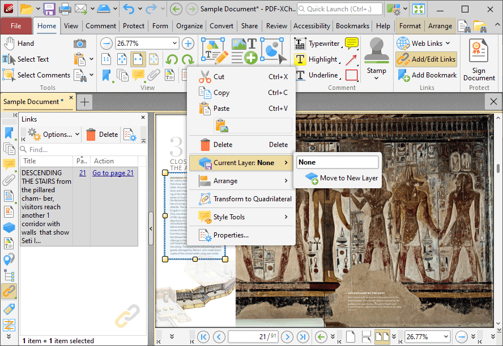Screen dimensions: 503x346
Task: Toggle full screen mode icon
Action: [418, 9]
